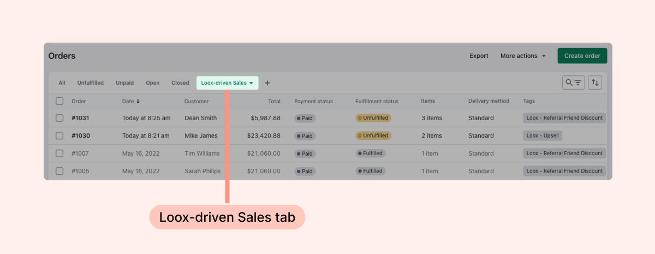The width and height of the screenshot is (655, 254).
Task: Add a new view with plus icon
Action: (x=267, y=83)
